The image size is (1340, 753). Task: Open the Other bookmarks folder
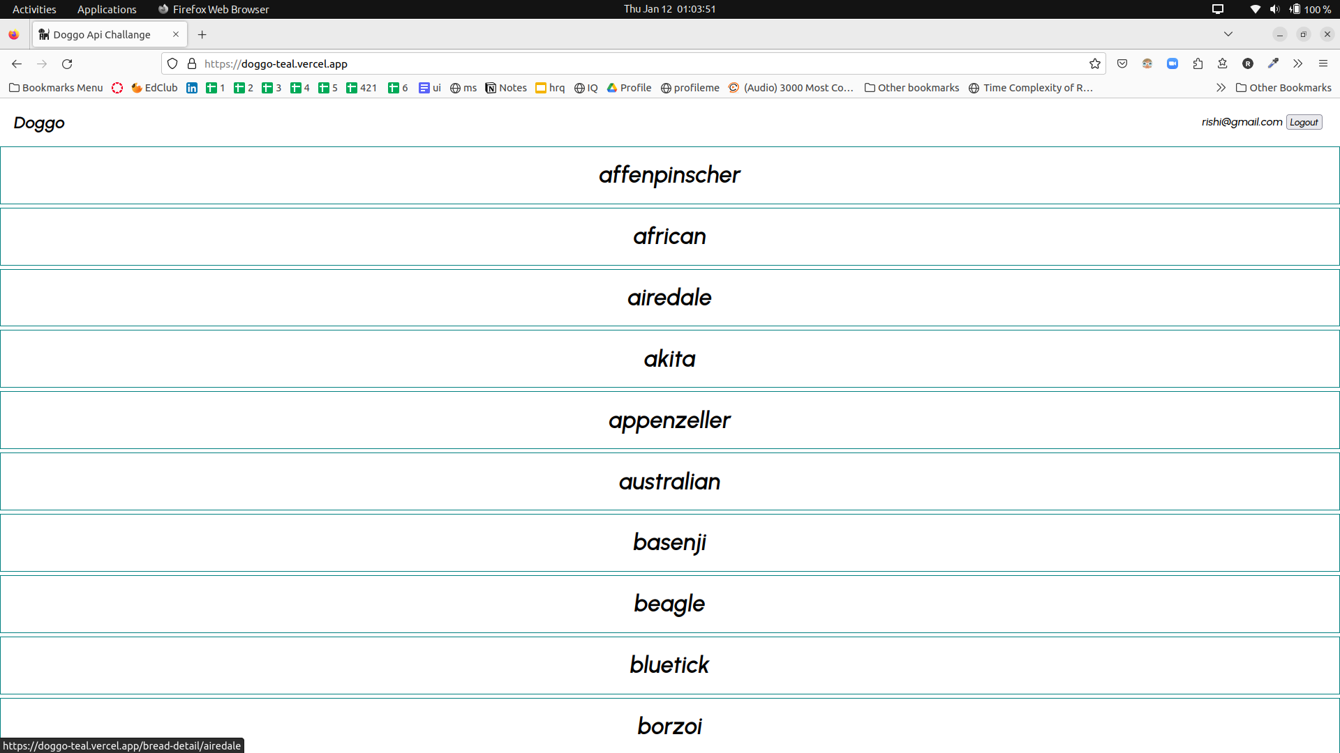tap(911, 88)
